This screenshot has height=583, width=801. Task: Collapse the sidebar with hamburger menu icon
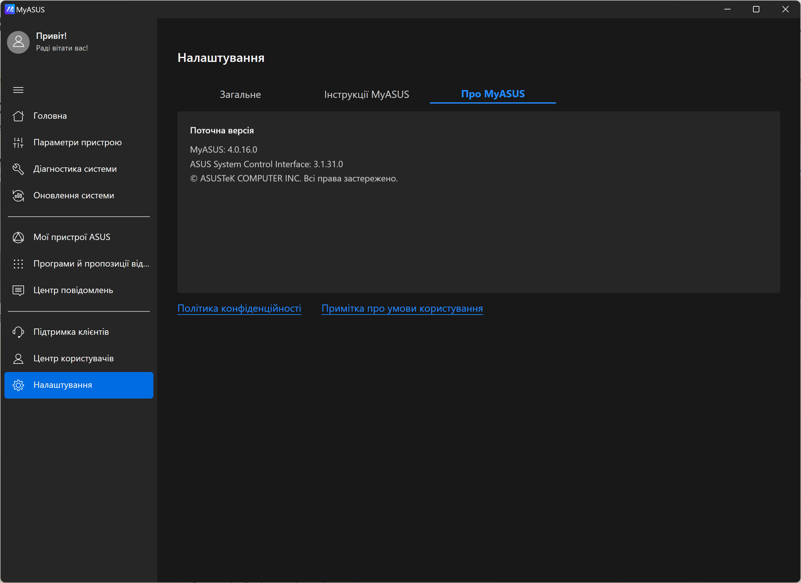click(x=18, y=90)
